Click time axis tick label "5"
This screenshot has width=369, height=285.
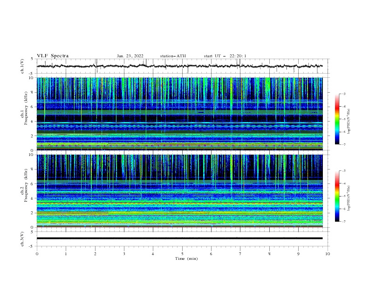182,254
